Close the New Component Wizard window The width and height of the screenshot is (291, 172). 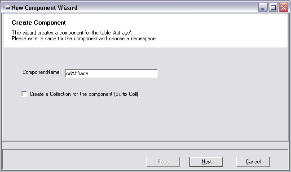[283, 8]
